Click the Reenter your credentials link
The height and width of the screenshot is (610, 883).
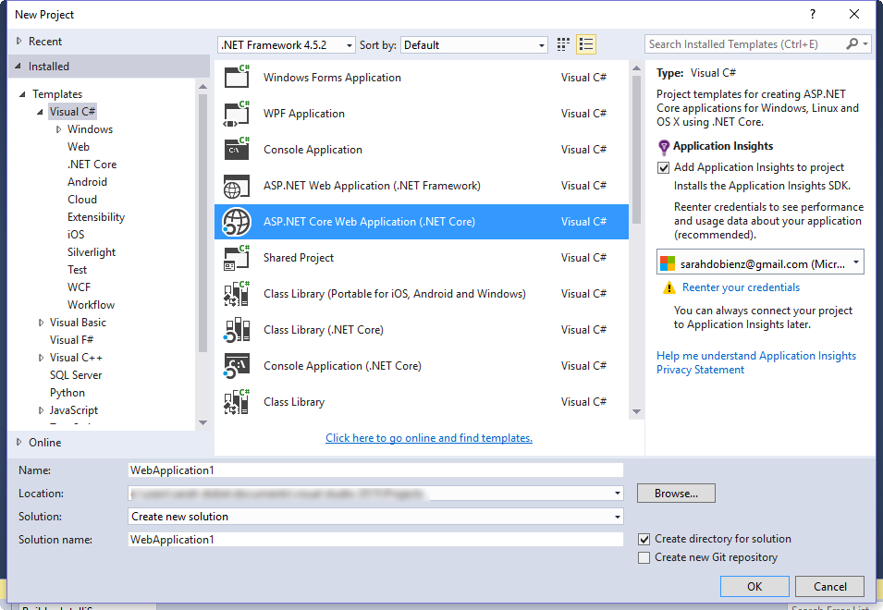[741, 287]
